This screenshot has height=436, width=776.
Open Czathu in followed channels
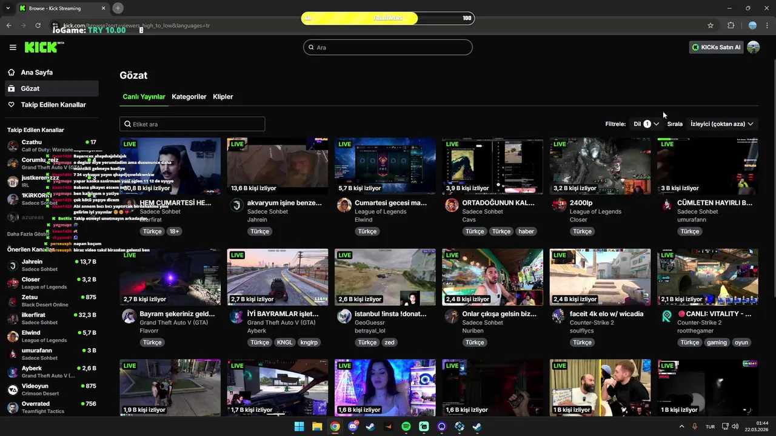[x=52, y=145]
